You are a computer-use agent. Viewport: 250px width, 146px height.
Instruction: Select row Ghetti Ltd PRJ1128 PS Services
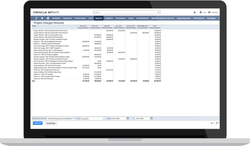coord(96,79)
